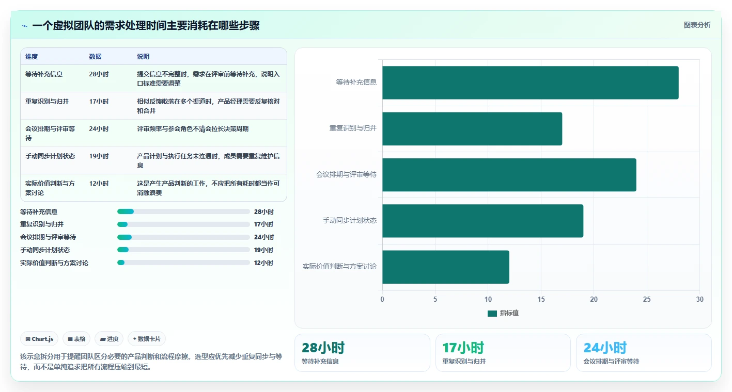The height and width of the screenshot is (392, 732).
Task: Click the x-axis tick label 20
Action: (594, 299)
